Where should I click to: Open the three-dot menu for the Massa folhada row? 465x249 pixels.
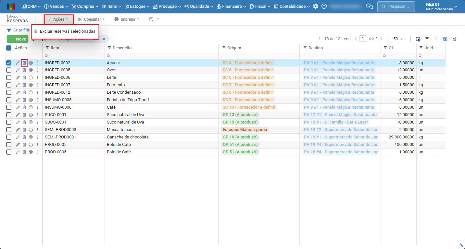tap(37, 130)
